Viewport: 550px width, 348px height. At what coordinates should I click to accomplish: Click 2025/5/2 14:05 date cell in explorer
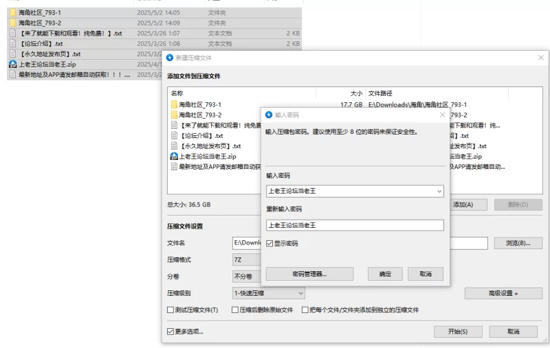pos(158,12)
